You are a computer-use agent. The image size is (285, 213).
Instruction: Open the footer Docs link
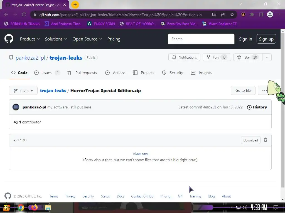(121, 196)
